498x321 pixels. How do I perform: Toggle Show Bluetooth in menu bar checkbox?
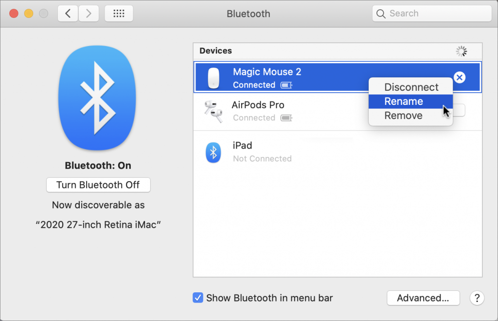pyautogui.click(x=198, y=298)
